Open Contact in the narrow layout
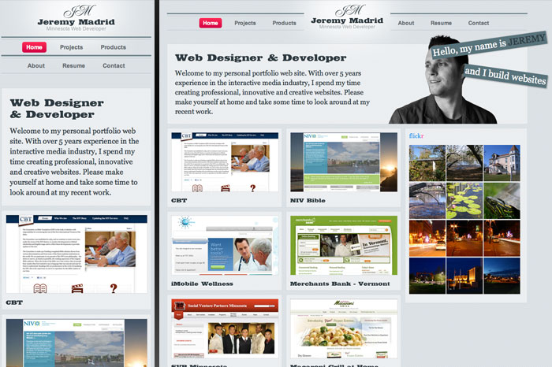This screenshot has height=367, width=552. (114, 65)
